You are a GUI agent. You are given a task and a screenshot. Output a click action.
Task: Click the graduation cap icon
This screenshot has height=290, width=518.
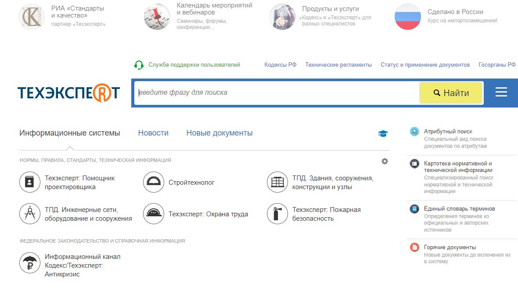tap(383, 133)
